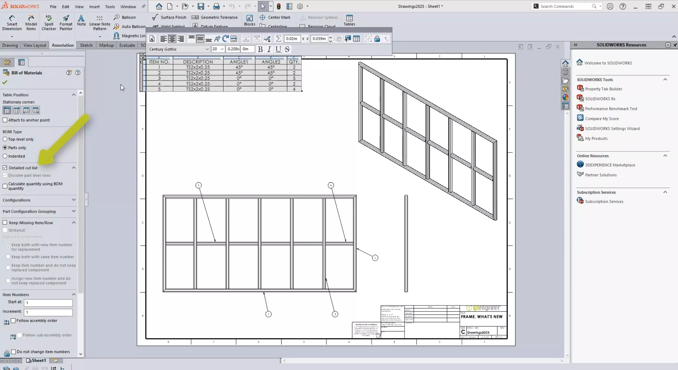Click the green checkmark confirm button
678x370 pixels.
(x=5, y=82)
